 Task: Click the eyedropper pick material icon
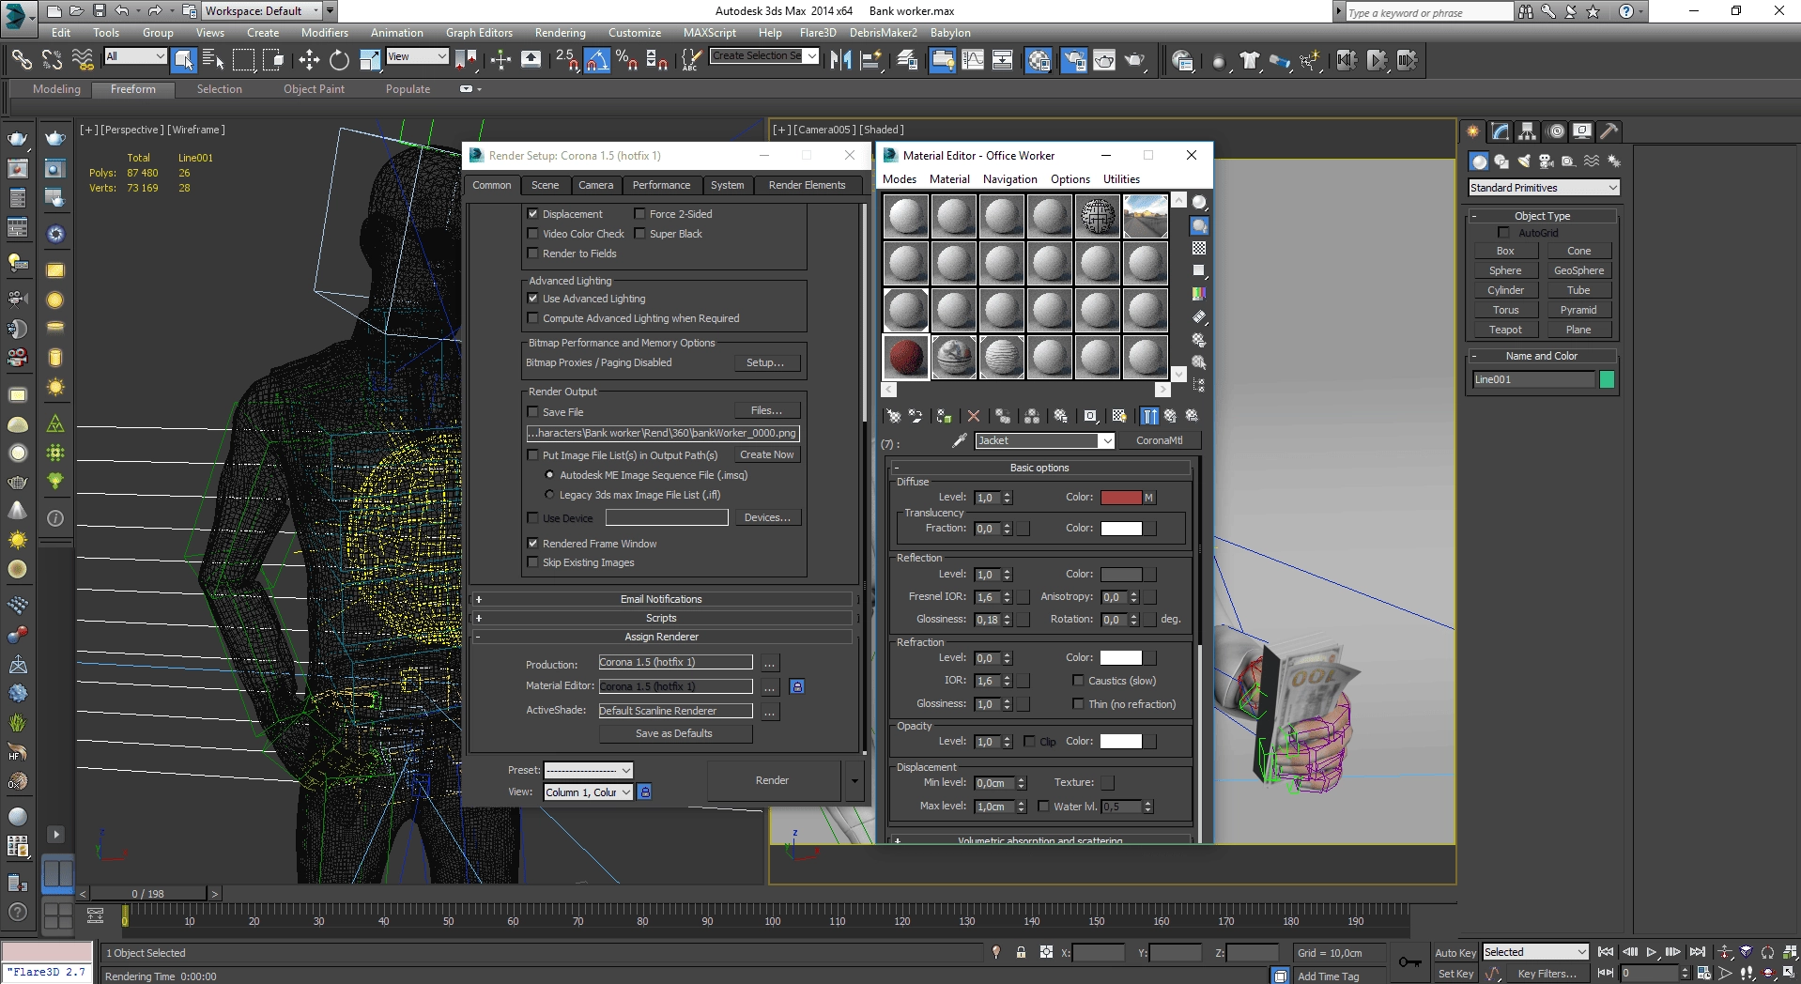pyautogui.click(x=960, y=440)
